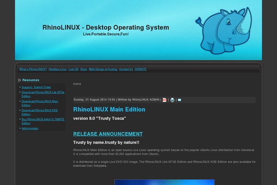This screenshot has width=277, height=185.
Task: Click the email envelope icon
Action: point(180,100)
